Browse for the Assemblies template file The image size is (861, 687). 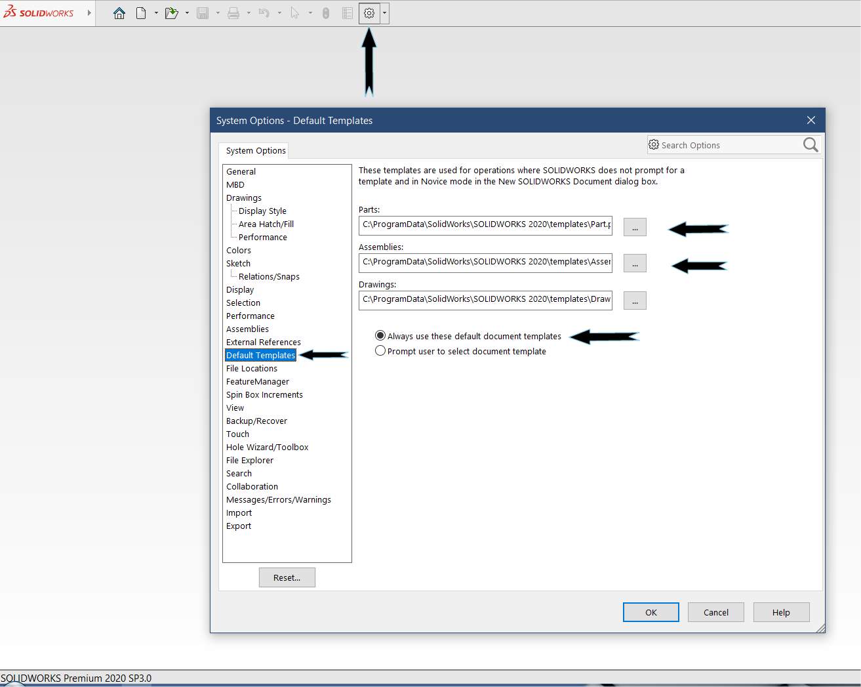click(x=635, y=263)
